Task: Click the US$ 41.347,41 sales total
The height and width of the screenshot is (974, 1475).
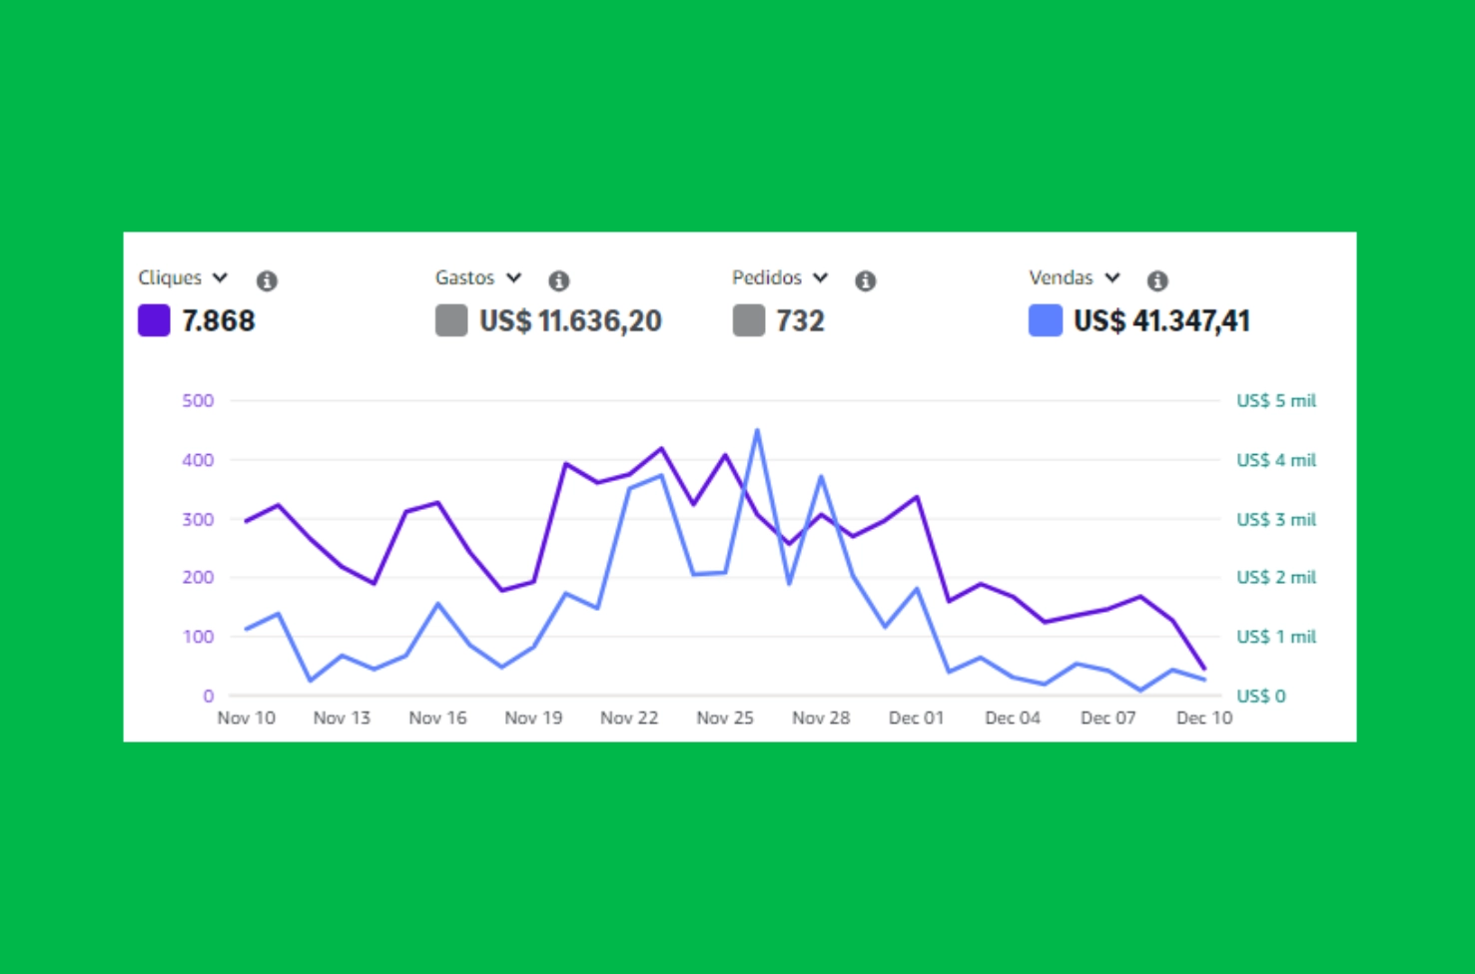Action: tap(1161, 320)
